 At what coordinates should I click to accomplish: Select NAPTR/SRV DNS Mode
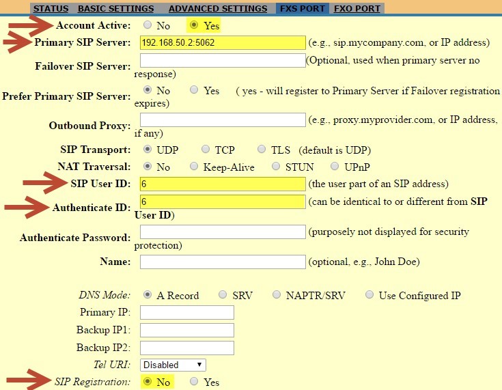pos(277,294)
